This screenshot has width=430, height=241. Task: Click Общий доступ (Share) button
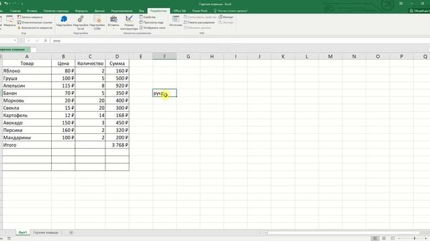click(x=419, y=11)
